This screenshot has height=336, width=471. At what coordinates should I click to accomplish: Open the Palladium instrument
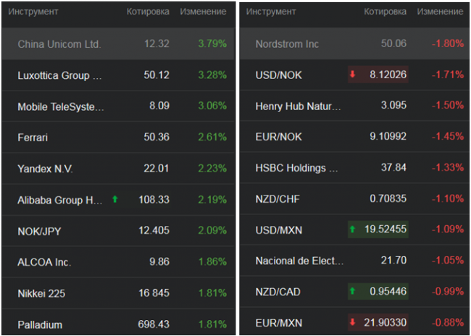(x=40, y=324)
